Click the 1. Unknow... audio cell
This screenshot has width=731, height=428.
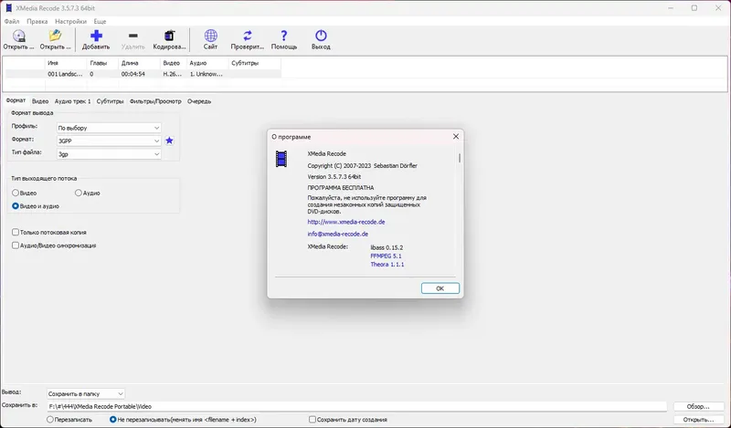pyautogui.click(x=207, y=74)
